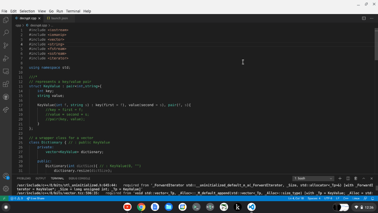Open GitHub view in activity bar

pyautogui.click(x=6, y=97)
